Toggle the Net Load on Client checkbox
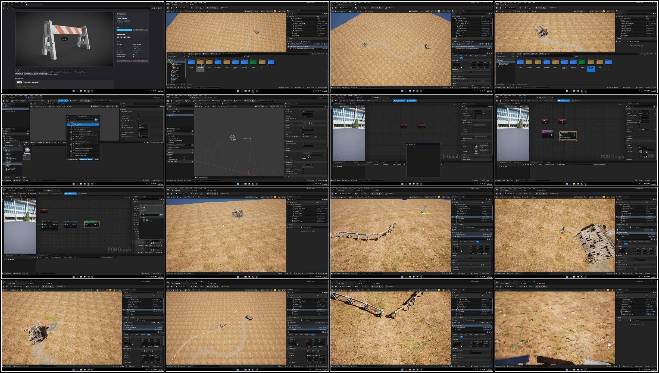This screenshot has height=373, width=659. [x=139, y=118]
